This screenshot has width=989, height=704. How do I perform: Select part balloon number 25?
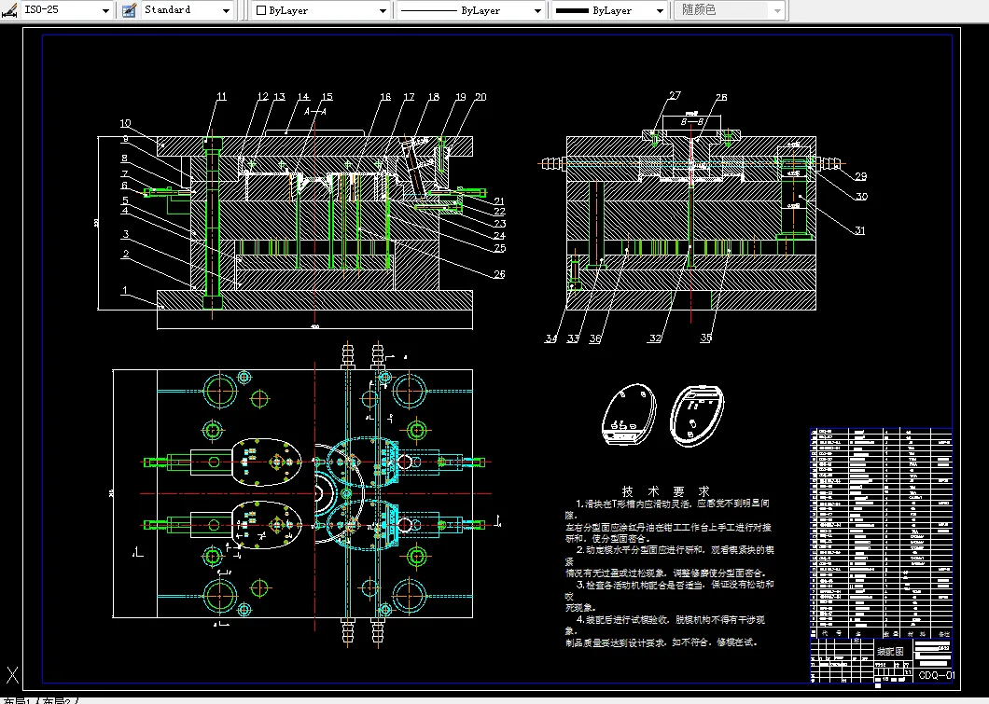point(499,248)
